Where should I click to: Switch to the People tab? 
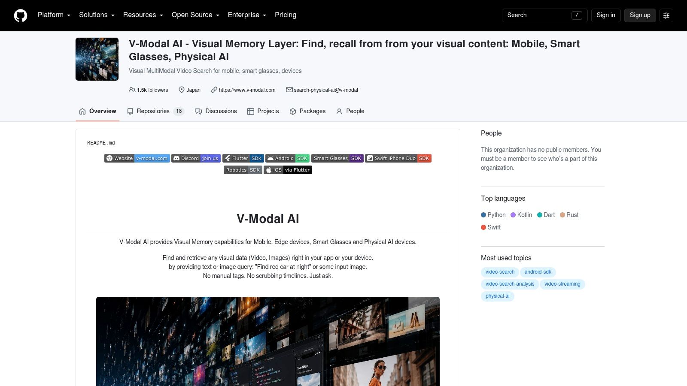pyautogui.click(x=350, y=111)
